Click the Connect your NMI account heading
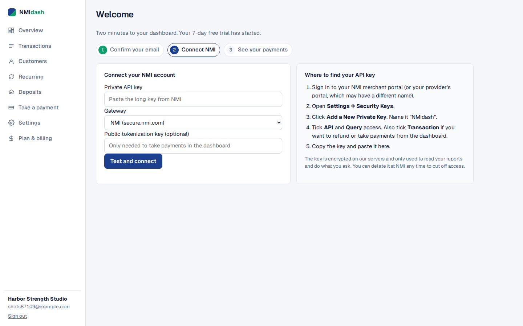Screen dimensions: 523x326 click(139, 75)
